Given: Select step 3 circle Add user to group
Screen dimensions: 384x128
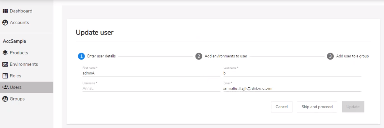Looking at the screenshot, I should click(x=330, y=56).
